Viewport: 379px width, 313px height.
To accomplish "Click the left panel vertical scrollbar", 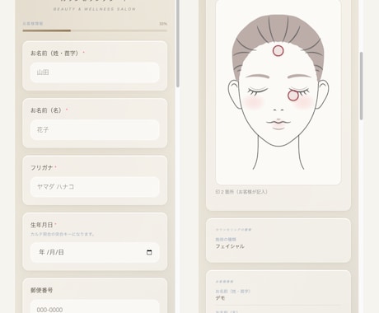I will tap(178, 44).
